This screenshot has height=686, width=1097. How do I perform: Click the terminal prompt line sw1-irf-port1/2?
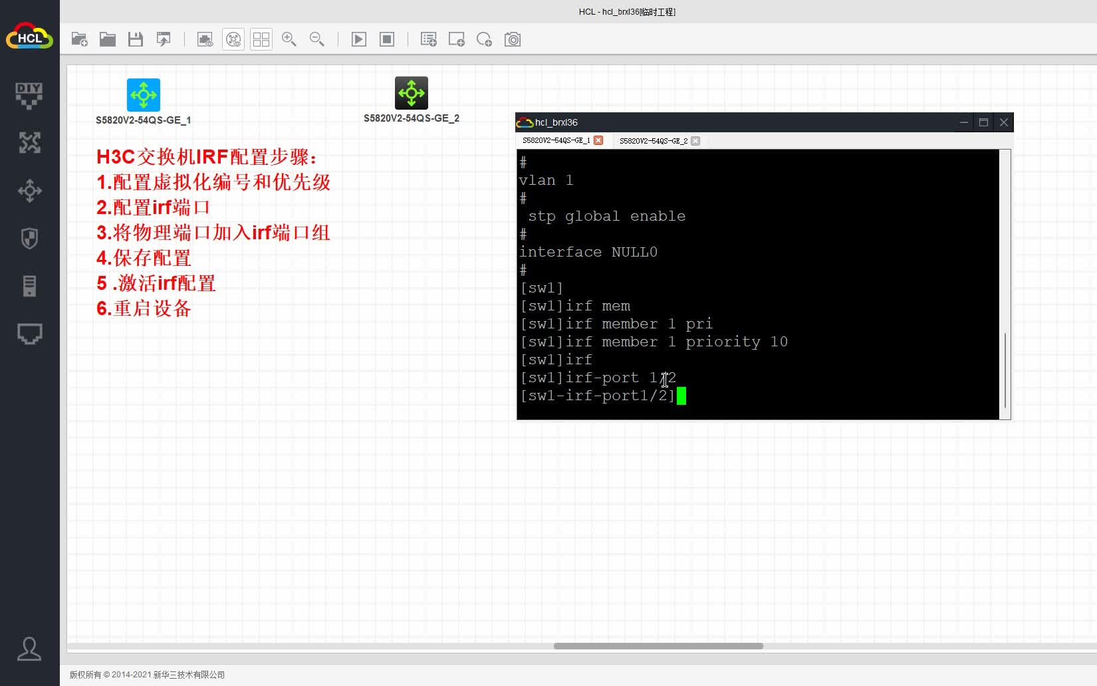[597, 396]
